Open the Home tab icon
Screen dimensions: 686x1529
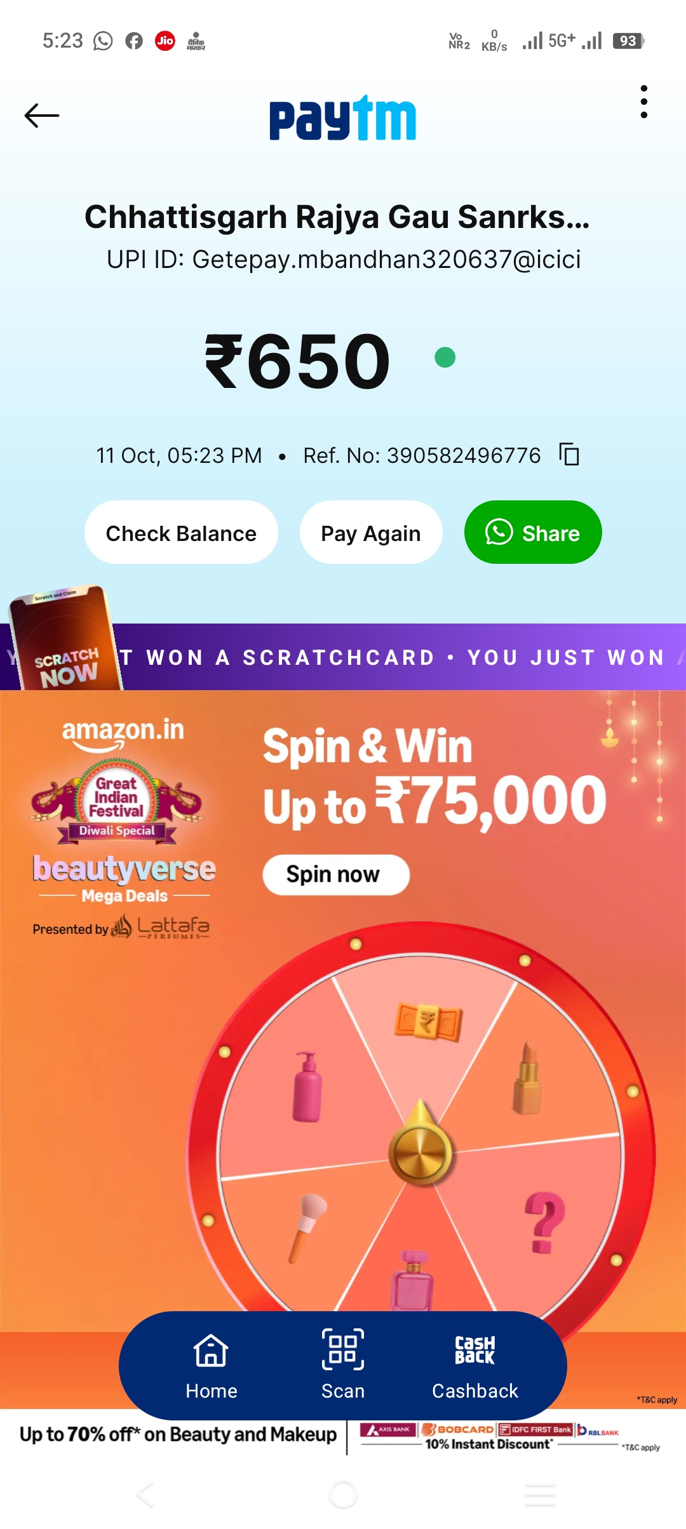211,1365
